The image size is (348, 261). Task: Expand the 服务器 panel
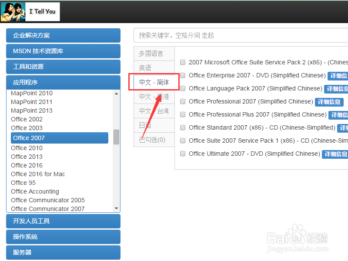pyautogui.click(x=63, y=252)
